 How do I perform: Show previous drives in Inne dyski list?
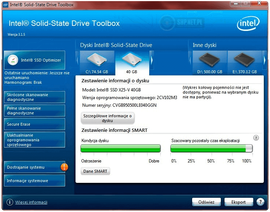click(190, 60)
